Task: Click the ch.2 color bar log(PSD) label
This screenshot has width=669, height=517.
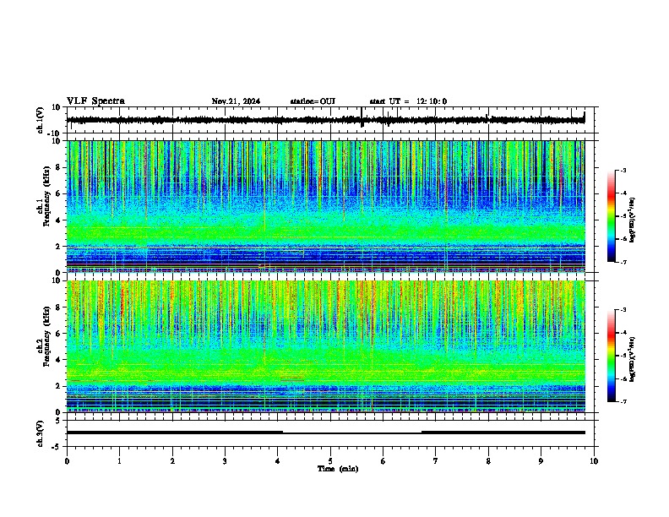Action: point(632,359)
